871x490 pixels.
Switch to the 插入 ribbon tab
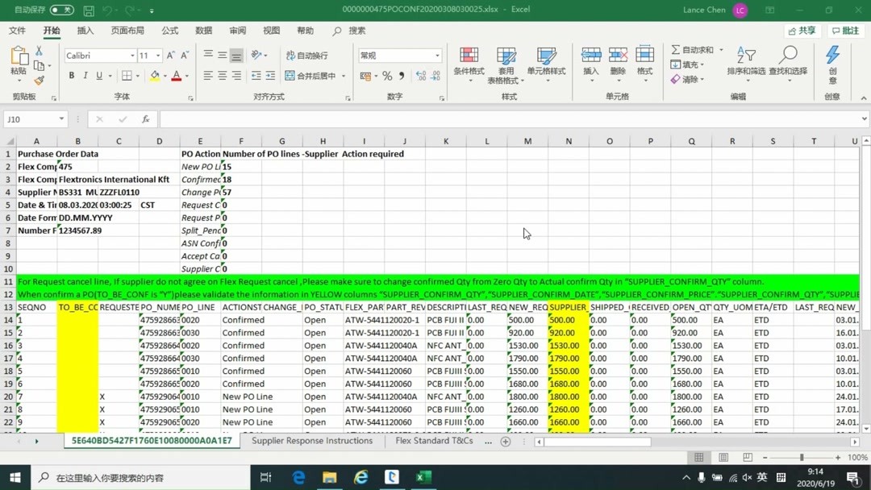[86, 30]
